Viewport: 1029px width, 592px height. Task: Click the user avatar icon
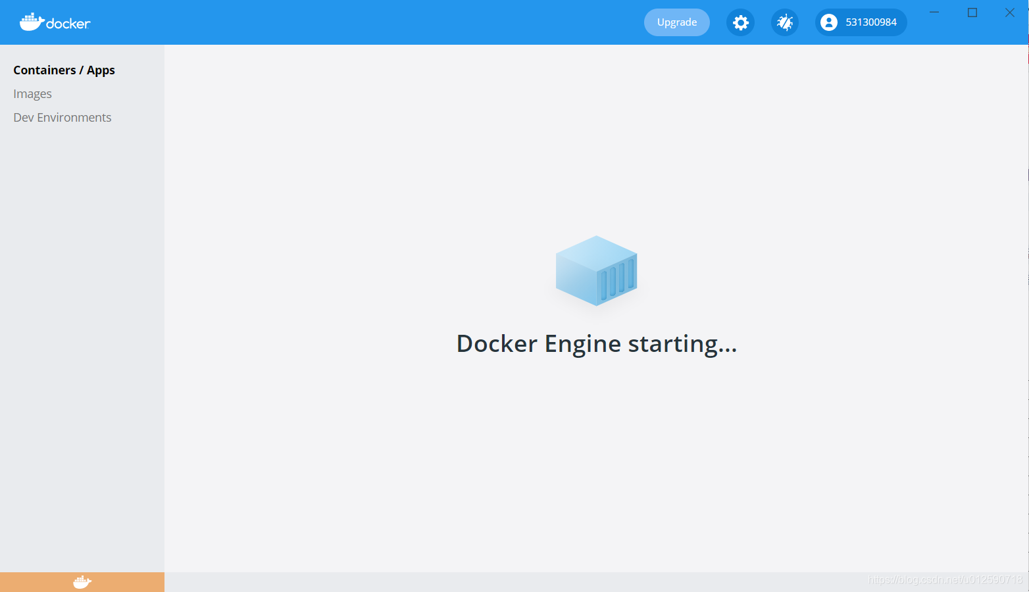pos(829,22)
